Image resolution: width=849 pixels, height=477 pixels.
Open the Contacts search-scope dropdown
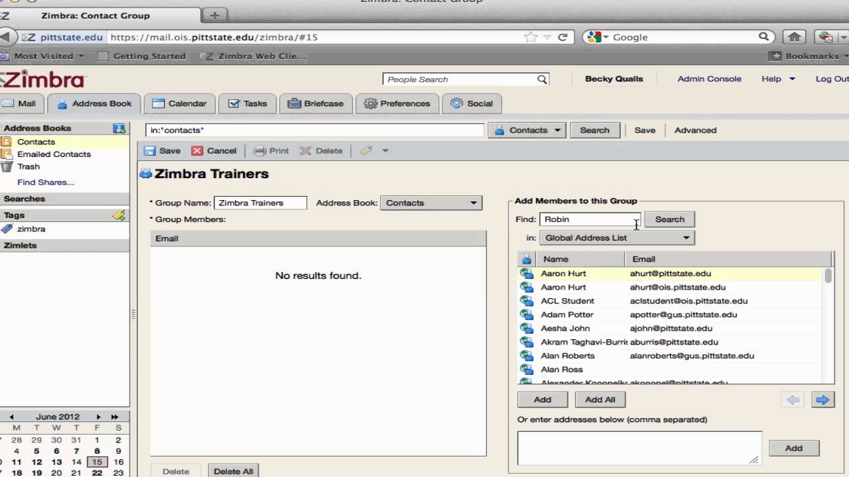point(527,131)
